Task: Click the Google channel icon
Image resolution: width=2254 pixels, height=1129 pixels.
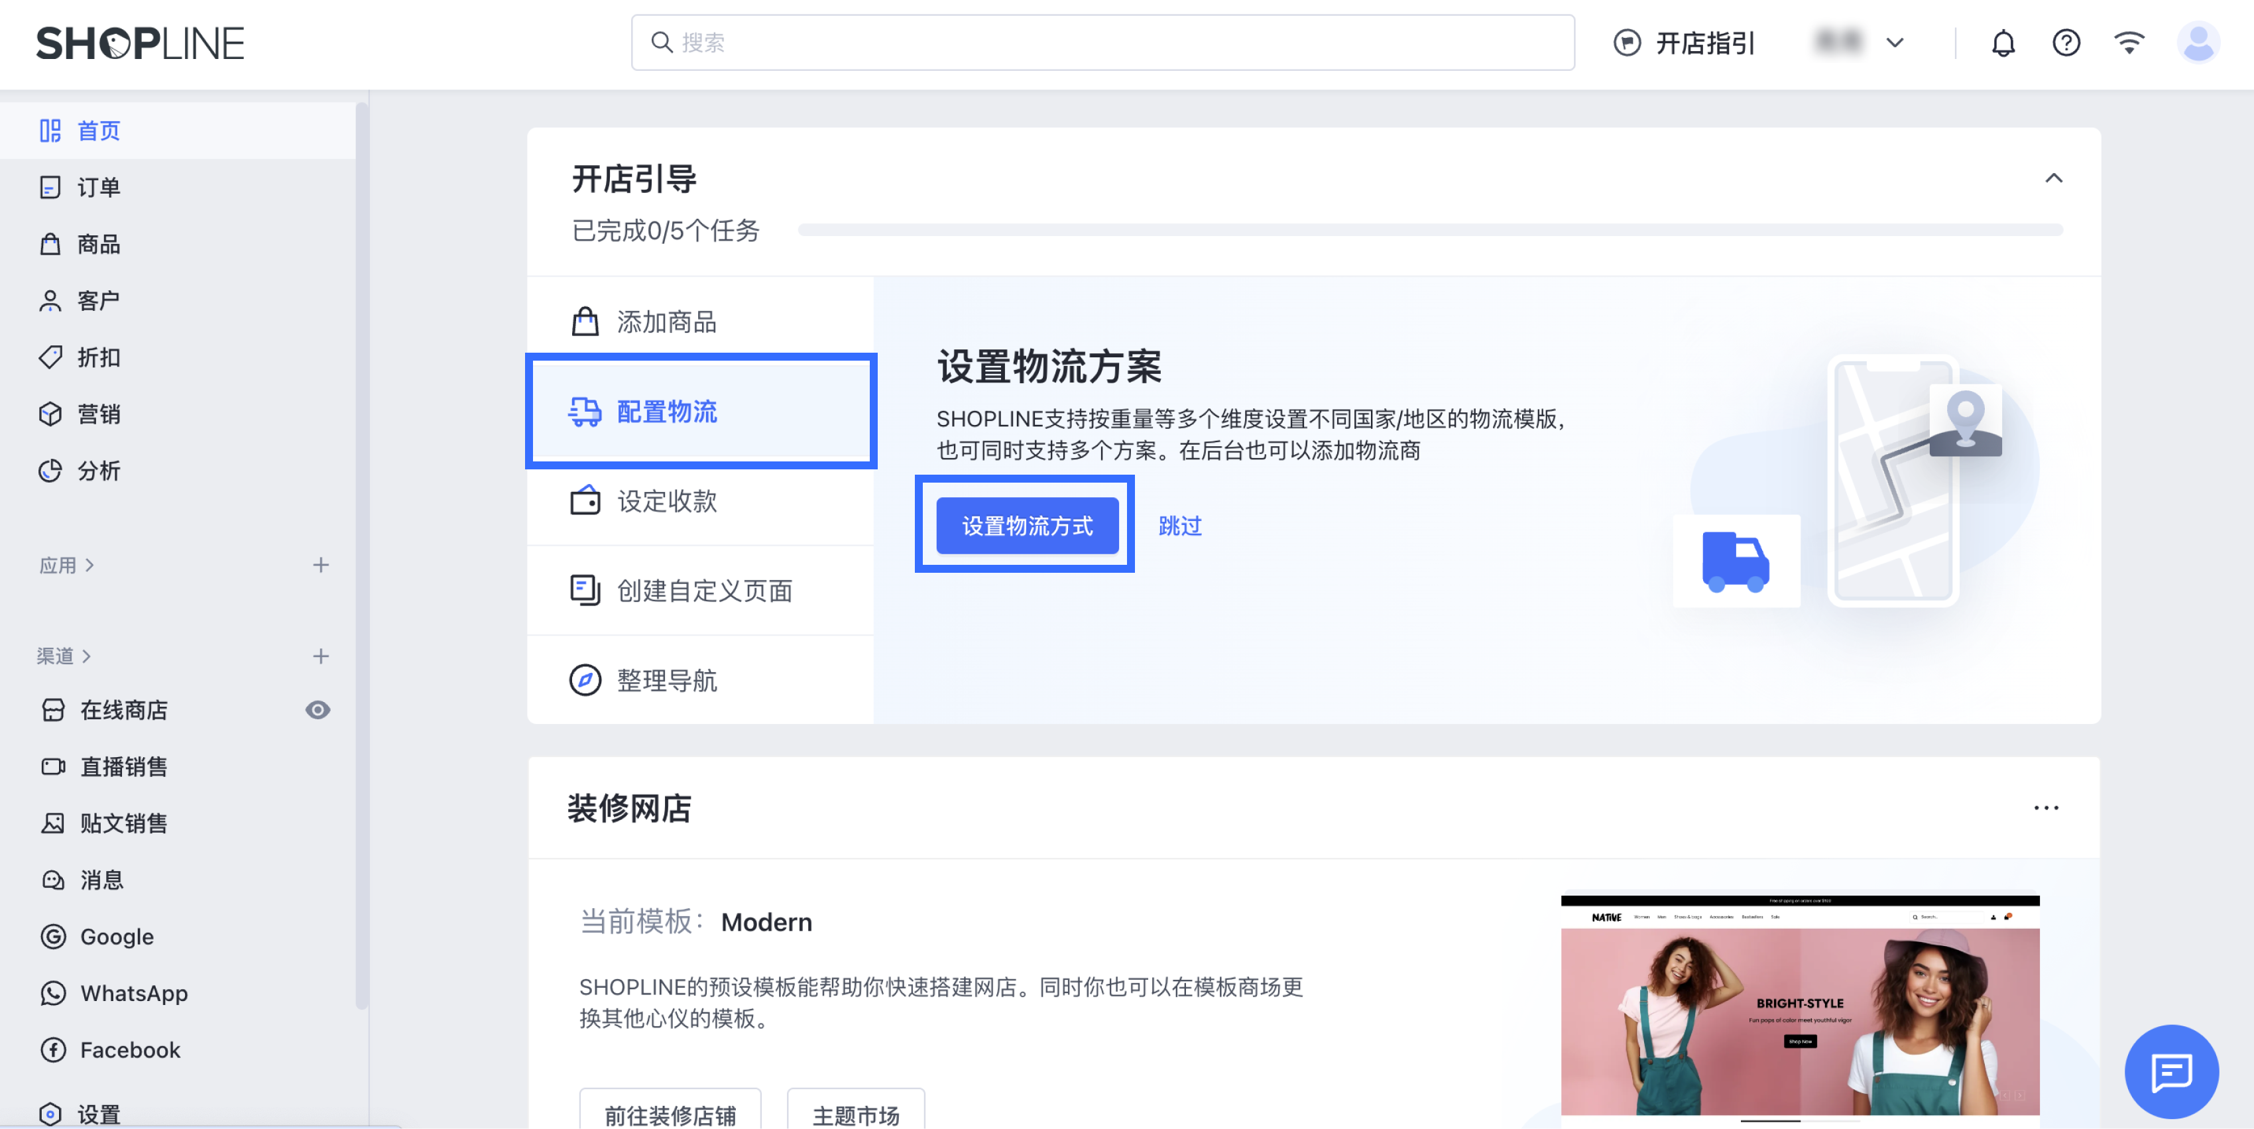Action: [54, 937]
